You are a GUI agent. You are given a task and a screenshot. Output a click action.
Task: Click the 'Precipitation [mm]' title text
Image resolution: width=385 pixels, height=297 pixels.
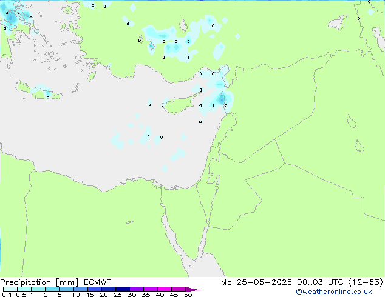[x=39, y=282]
